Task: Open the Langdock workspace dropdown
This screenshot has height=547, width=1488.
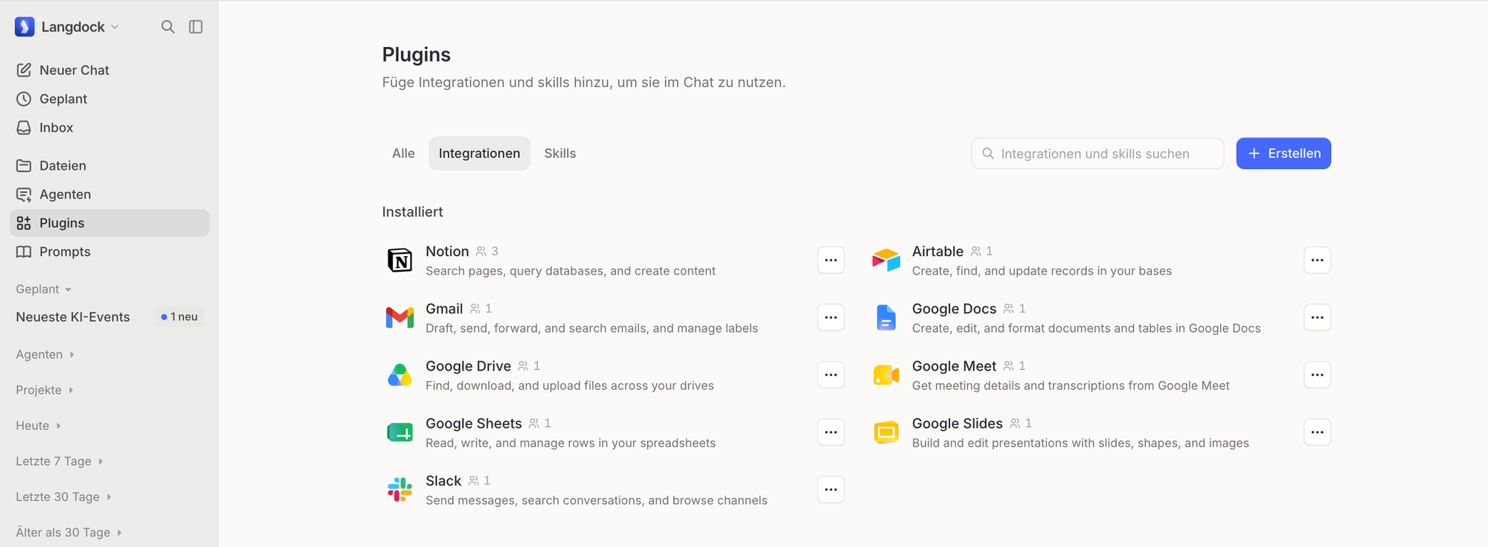Action: click(x=67, y=27)
